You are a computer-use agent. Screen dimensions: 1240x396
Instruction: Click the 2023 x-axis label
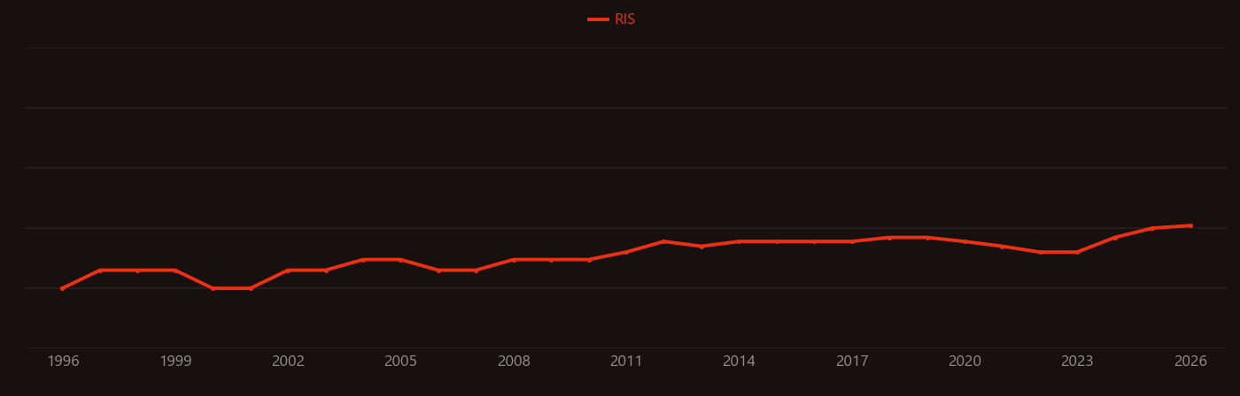[x=1077, y=362]
